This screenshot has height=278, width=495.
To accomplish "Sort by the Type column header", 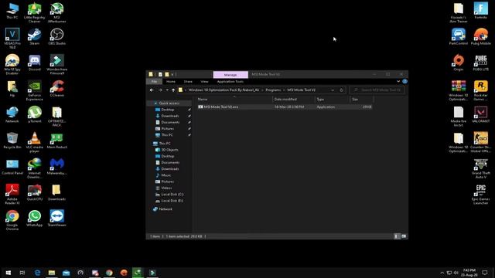I will click(332, 100).
